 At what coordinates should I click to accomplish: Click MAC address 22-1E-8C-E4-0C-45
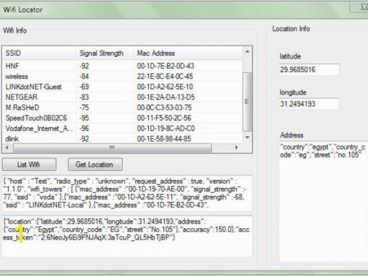(165, 76)
